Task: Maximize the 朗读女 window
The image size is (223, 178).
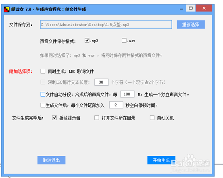Action: point(191,8)
